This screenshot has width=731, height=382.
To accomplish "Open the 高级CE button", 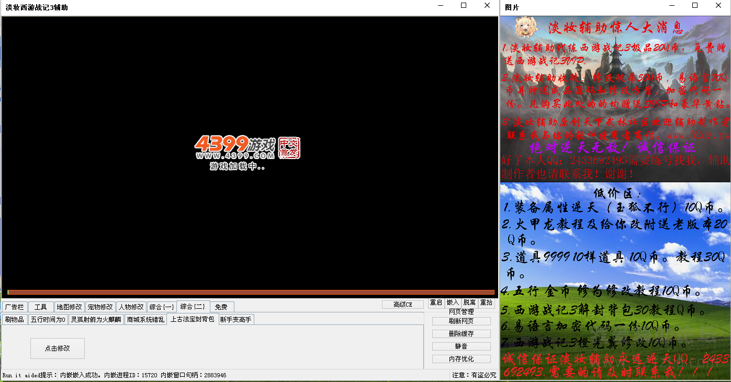I will pyautogui.click(x=403, y=305).
